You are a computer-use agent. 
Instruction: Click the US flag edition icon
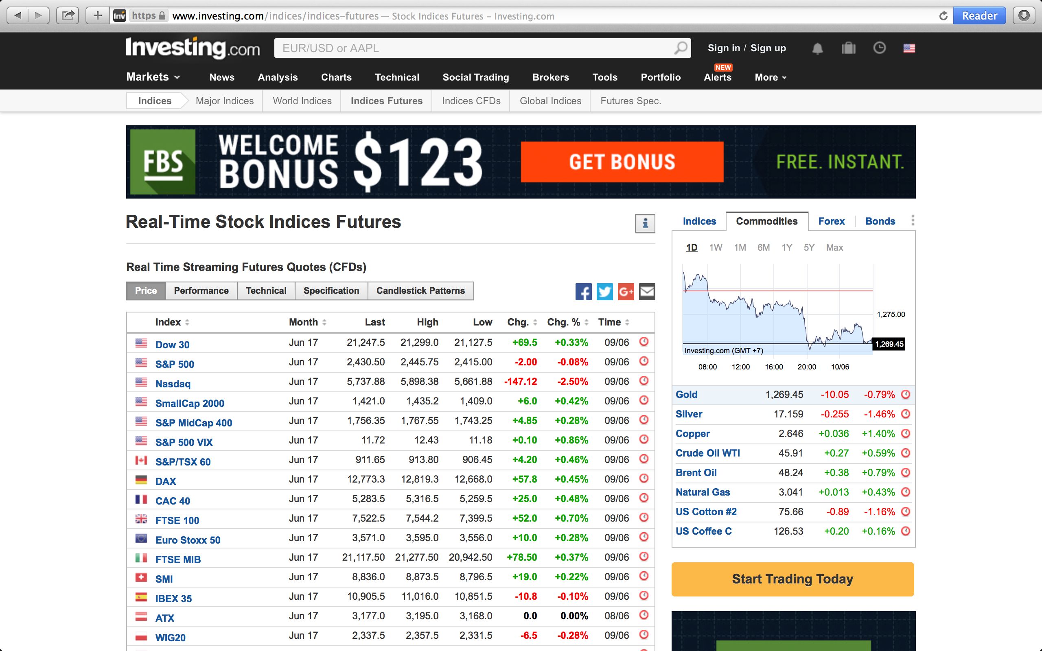909,48
